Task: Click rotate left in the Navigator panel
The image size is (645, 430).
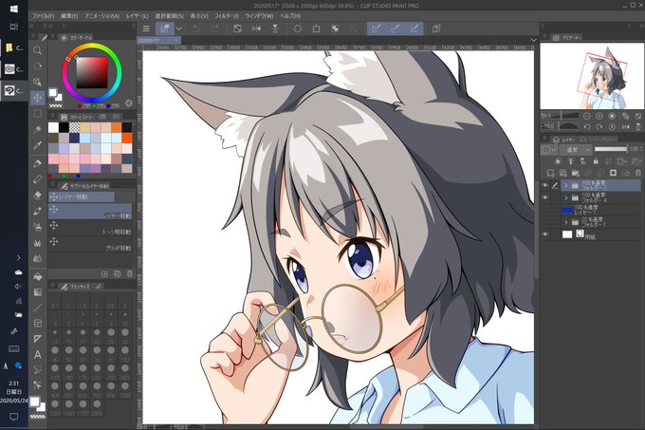Action: tap(587, 127)
